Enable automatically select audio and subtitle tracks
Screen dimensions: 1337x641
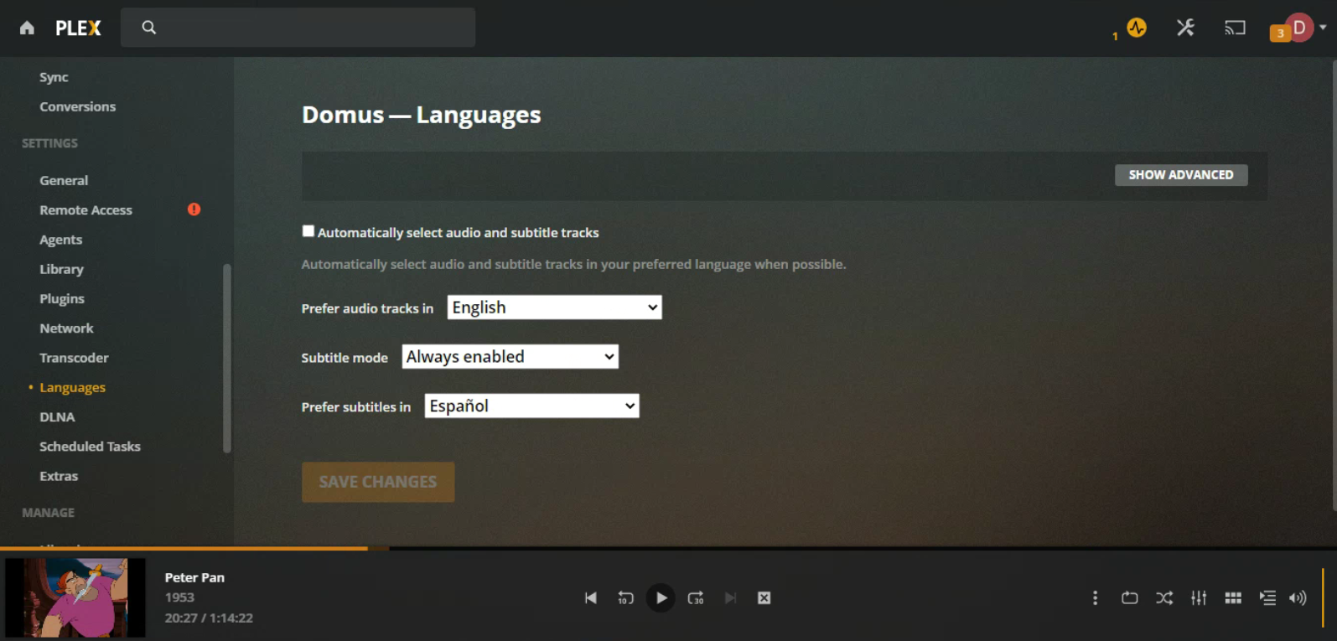308,231
